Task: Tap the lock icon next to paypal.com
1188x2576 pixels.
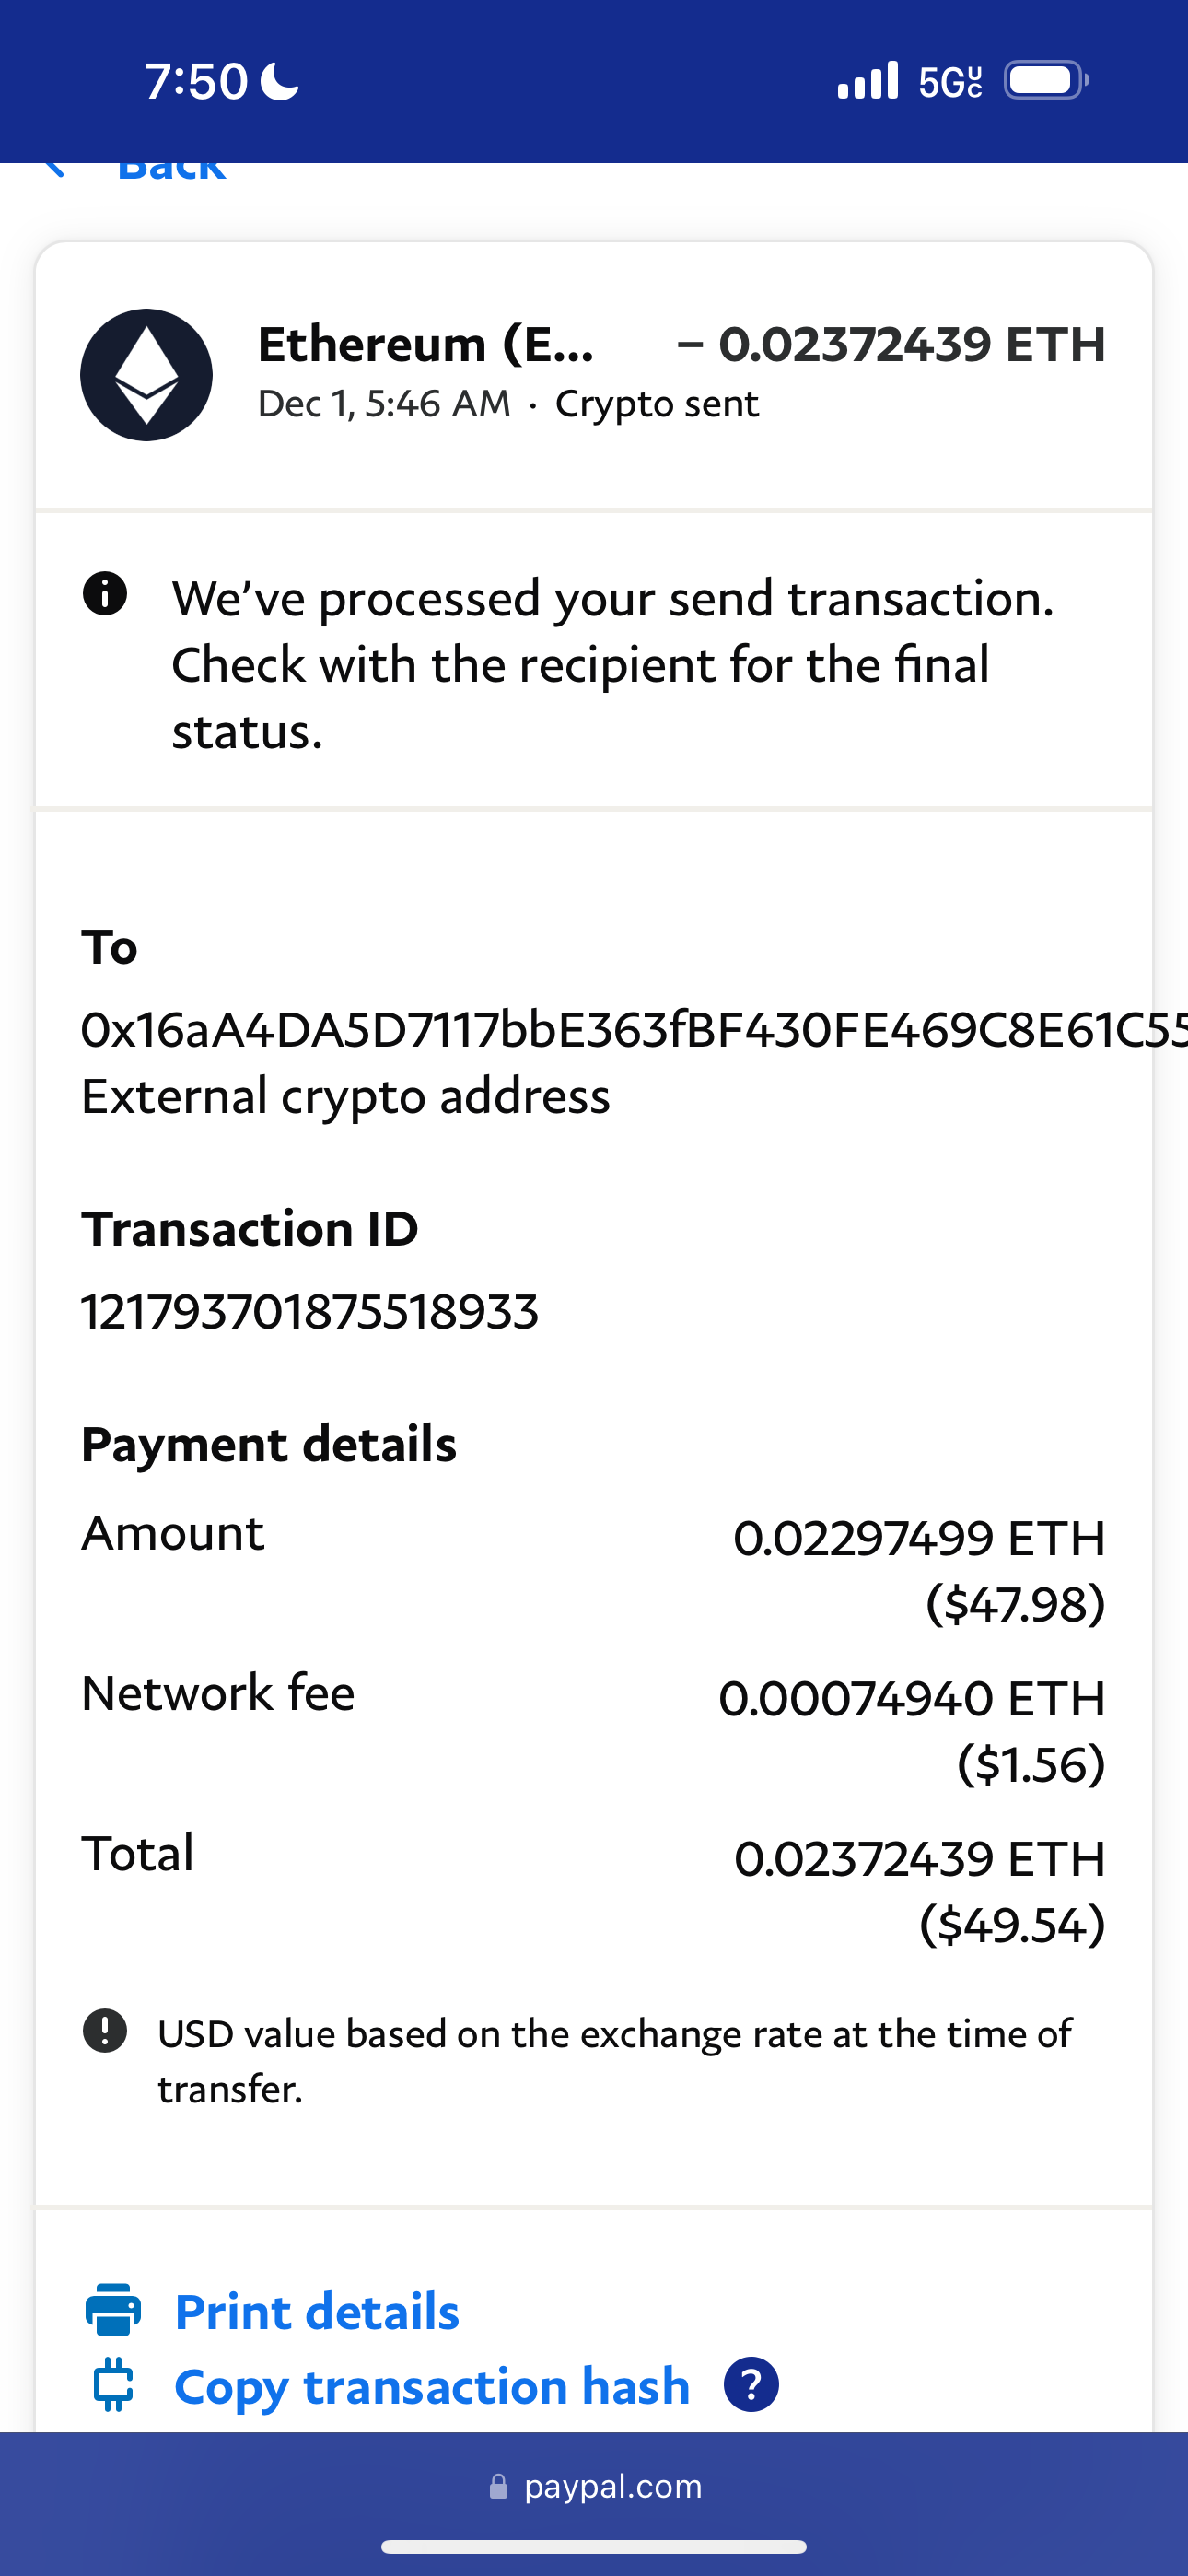Action: tap(498, 2487)
